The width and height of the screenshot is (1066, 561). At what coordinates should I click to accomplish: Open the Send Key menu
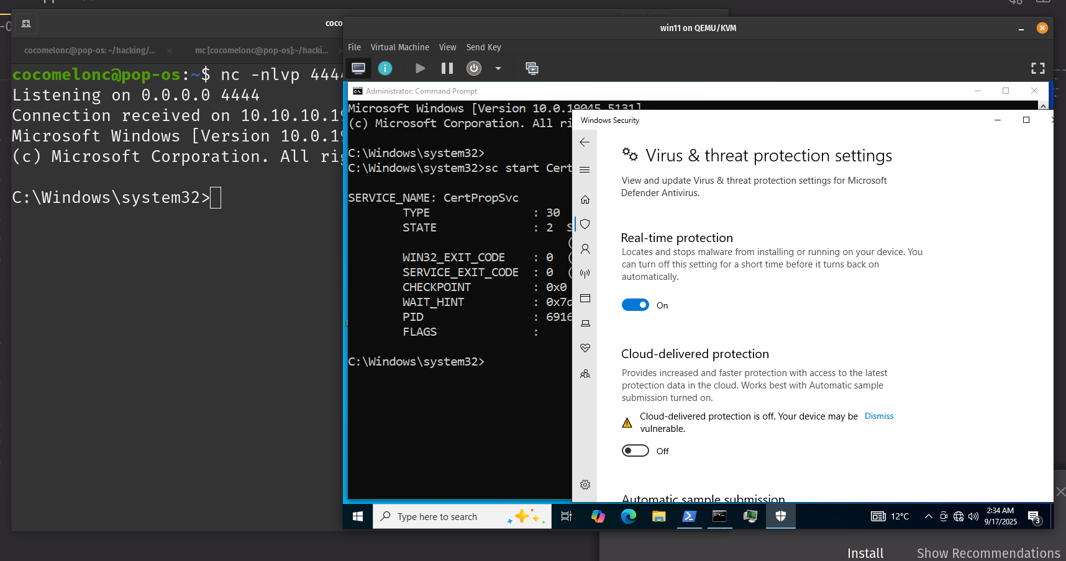tap(483, 47)
